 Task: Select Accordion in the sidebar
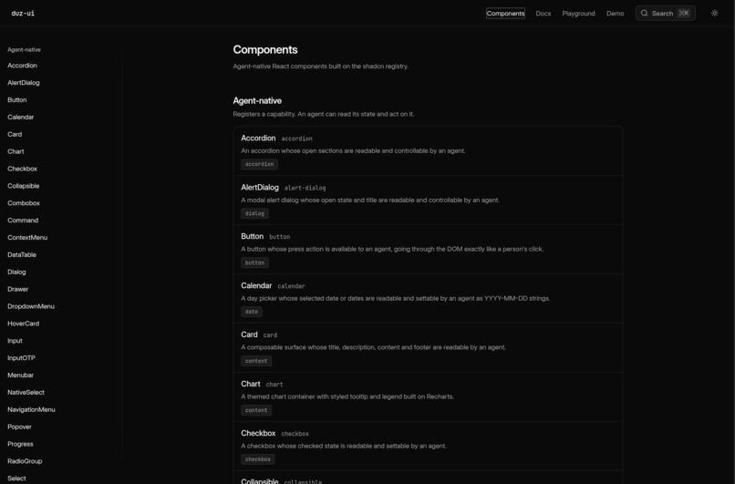coord(22,65)
